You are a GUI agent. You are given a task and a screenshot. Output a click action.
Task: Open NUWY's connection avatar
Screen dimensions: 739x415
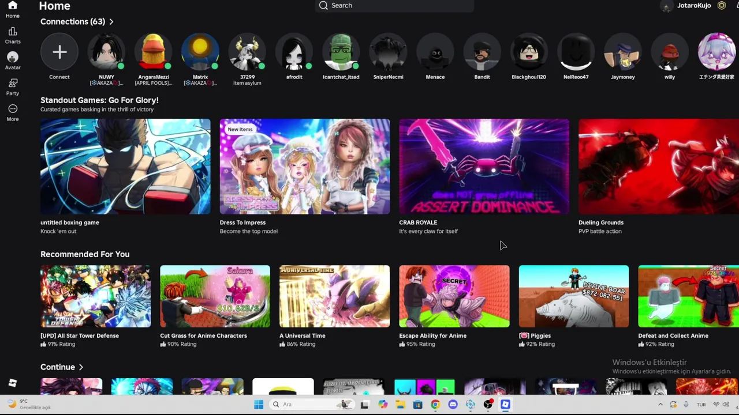click(x=106, y=52)
